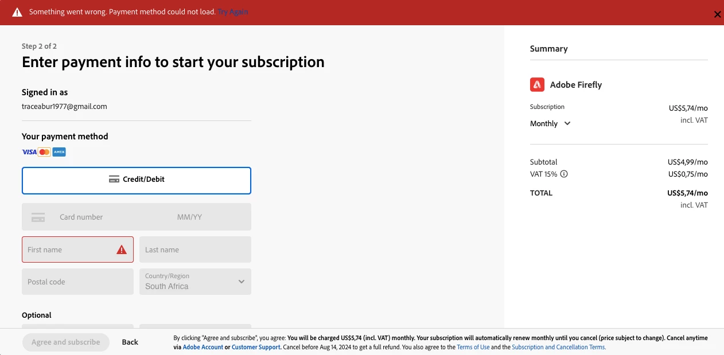Open the Monthly subscription dropdown
The height and width of the screenshot is (355, 724).
pos(550,123)
